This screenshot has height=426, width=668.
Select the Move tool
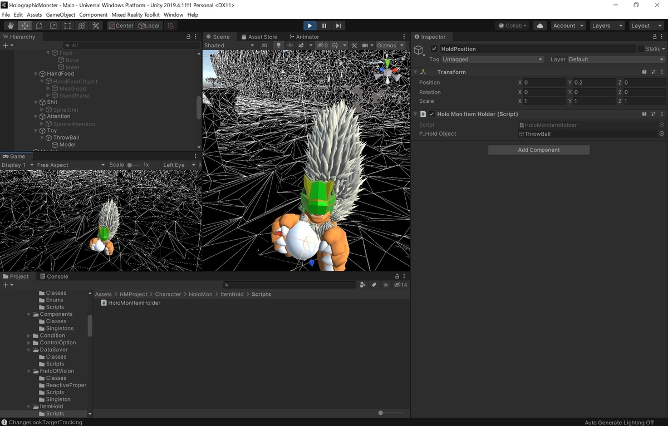click(24, 26)
